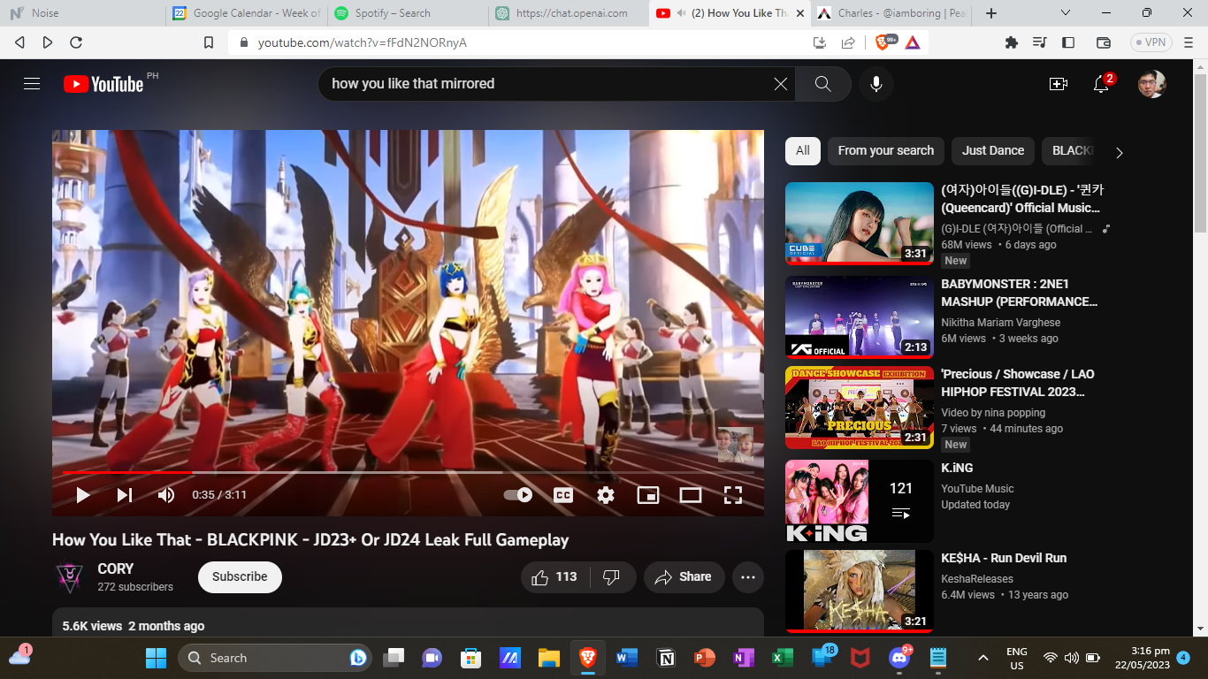Turn on closed captions
The height and width of the screenshot is (679, 1208).
(563, 495)
